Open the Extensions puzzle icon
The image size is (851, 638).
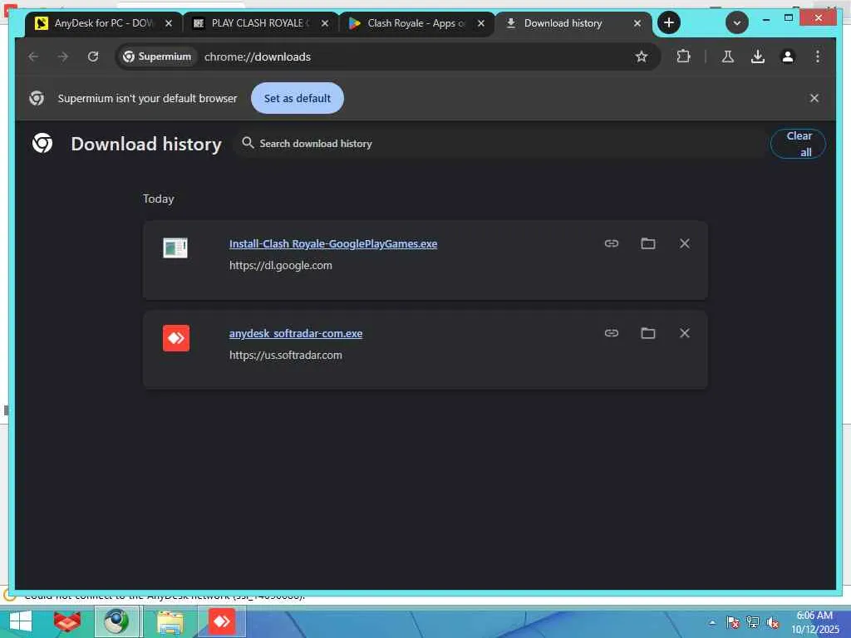[x=683, y=56]
